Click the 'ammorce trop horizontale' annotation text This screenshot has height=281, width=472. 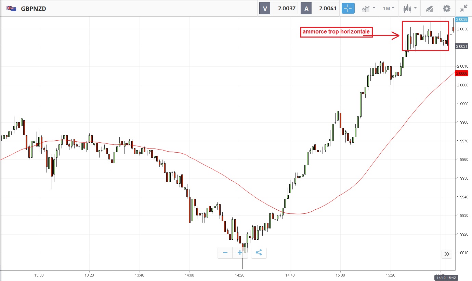(336, 32)
